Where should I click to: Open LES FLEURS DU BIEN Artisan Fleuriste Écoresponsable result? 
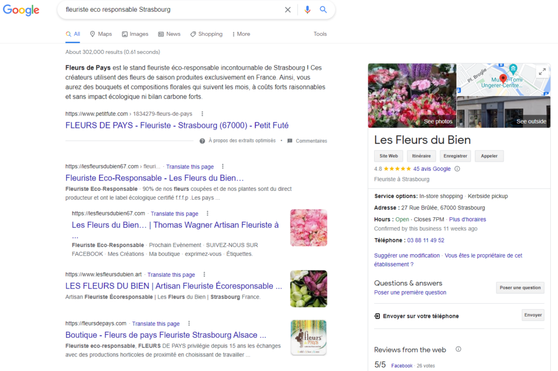[174, 286]
